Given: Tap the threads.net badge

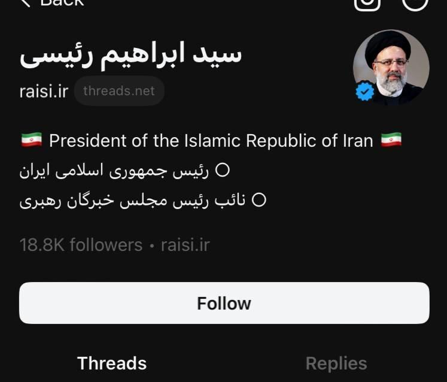Looking at the screenshot, I should tap(119, 91).
